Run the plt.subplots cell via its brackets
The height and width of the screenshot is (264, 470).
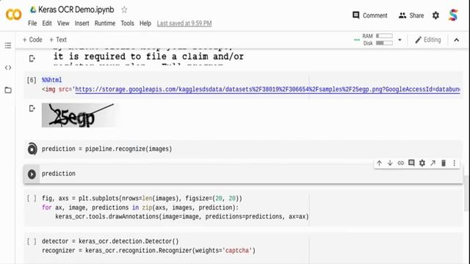click(x=32, y=198)
